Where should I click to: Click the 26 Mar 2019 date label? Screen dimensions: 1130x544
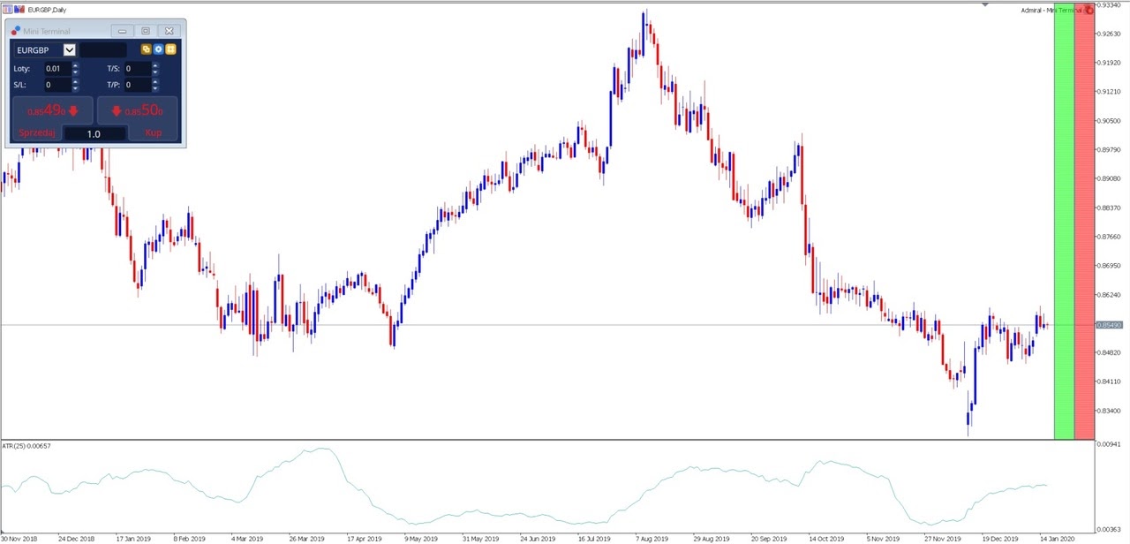click(x=306, y=538)
